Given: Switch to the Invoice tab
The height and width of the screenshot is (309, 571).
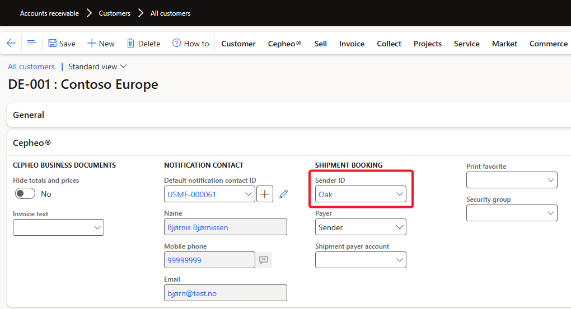Looking at the screenshot, I should pos(352,44).
